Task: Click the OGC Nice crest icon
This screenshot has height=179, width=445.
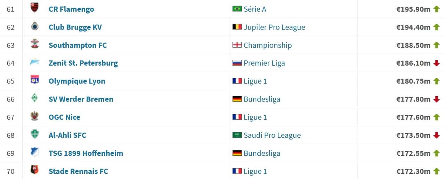Action: click(34, 116)
